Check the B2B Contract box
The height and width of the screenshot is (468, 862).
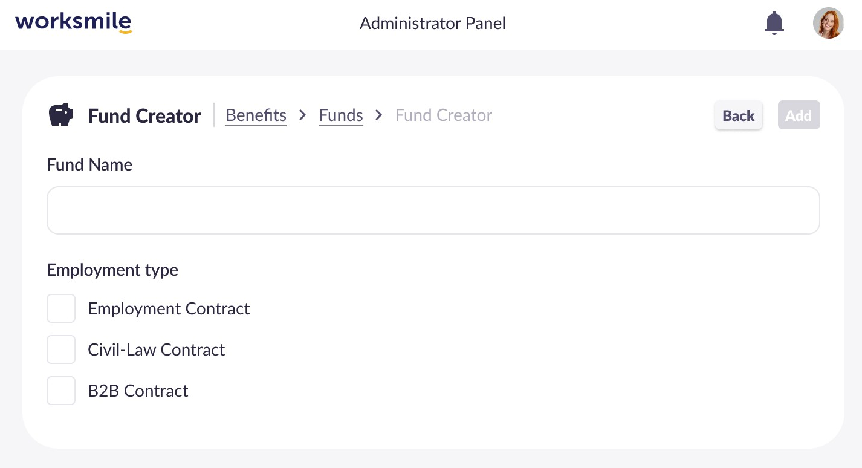(x=61, y=391)
